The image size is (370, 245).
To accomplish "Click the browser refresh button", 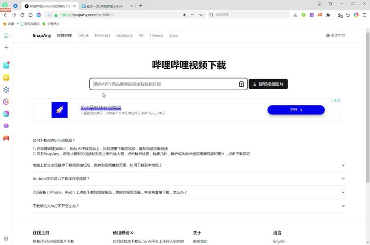I will click(x=22, y=15).
